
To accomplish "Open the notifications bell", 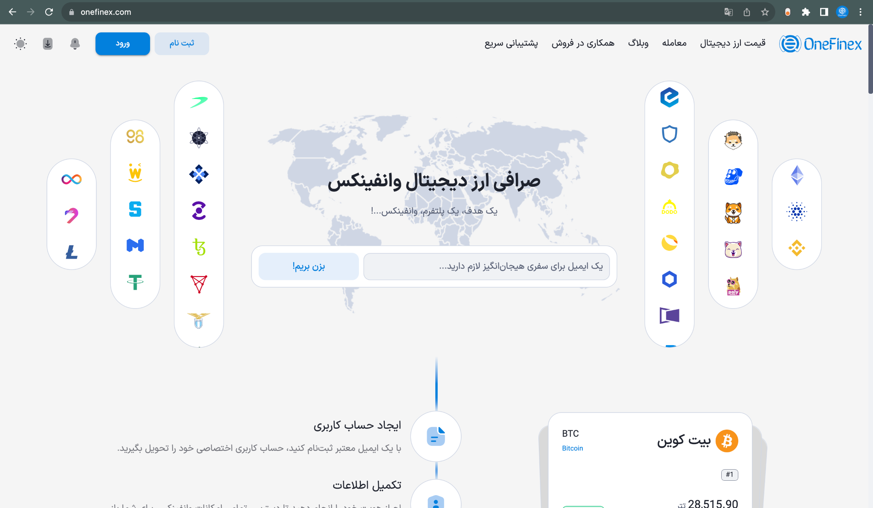I will [x=75, y=43].
